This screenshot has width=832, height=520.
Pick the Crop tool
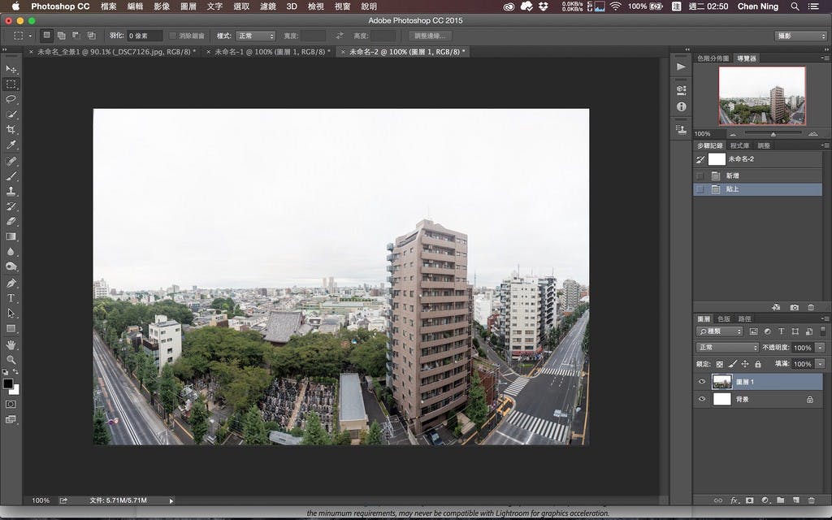tap(11, 129)
